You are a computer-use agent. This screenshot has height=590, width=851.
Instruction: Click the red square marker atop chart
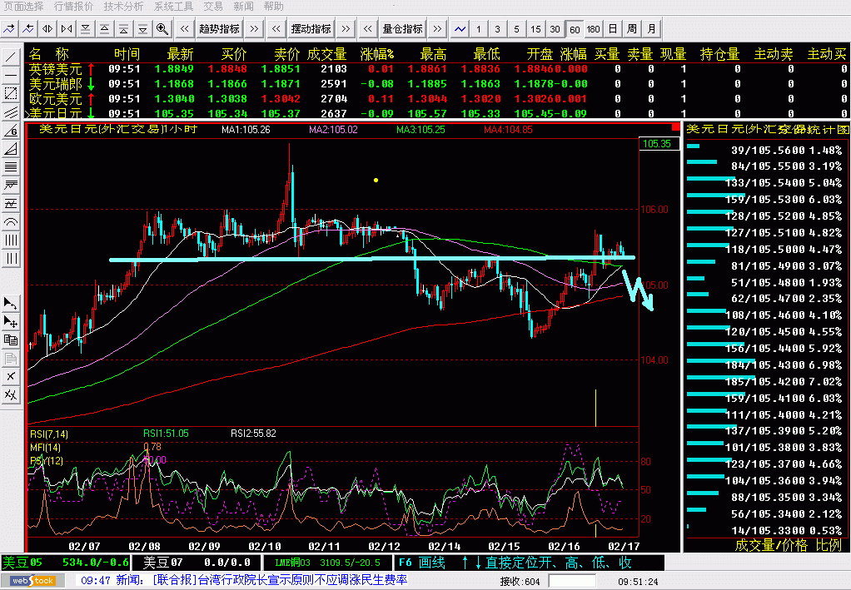click(x=675, y=126)
